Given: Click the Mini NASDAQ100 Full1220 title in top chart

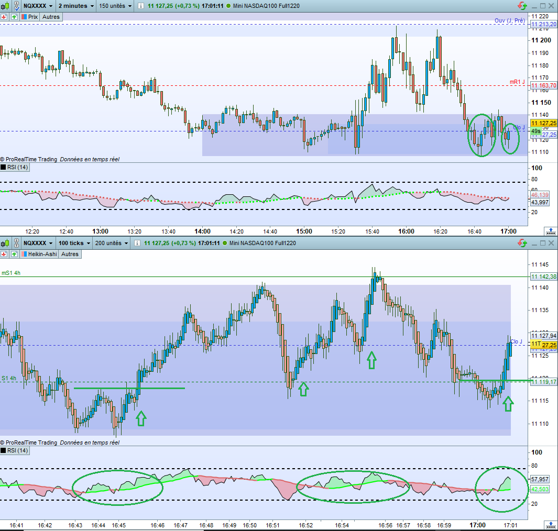Looking at the screenshot, I should pos(266,6).
